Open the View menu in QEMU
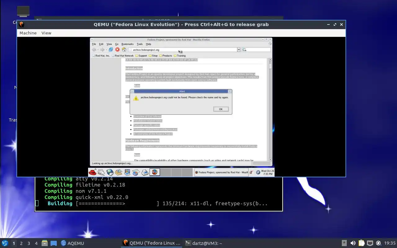Screen dimensions: 397x248 click(x=46, y=33)
